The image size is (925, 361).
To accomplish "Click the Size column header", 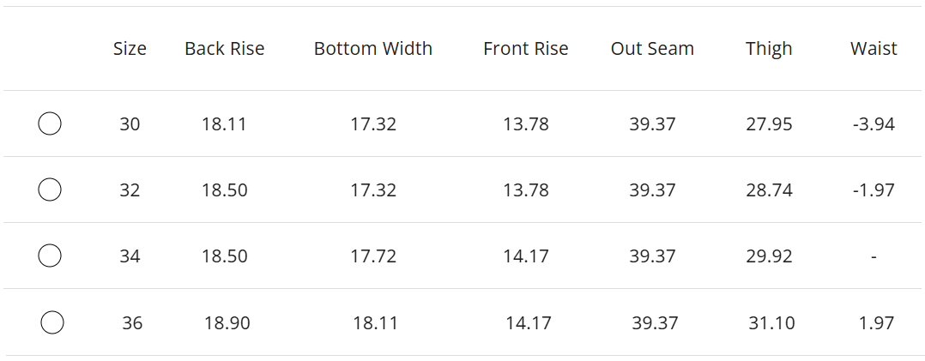I will [x=130, y=49].
